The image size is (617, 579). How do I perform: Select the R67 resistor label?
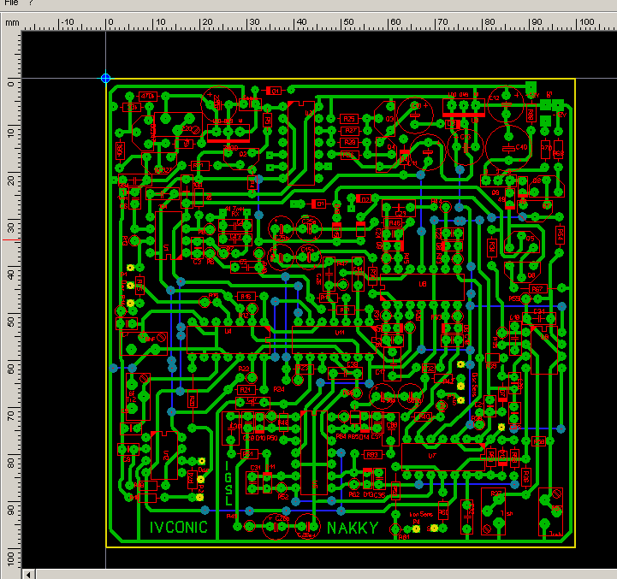point(537,289)
